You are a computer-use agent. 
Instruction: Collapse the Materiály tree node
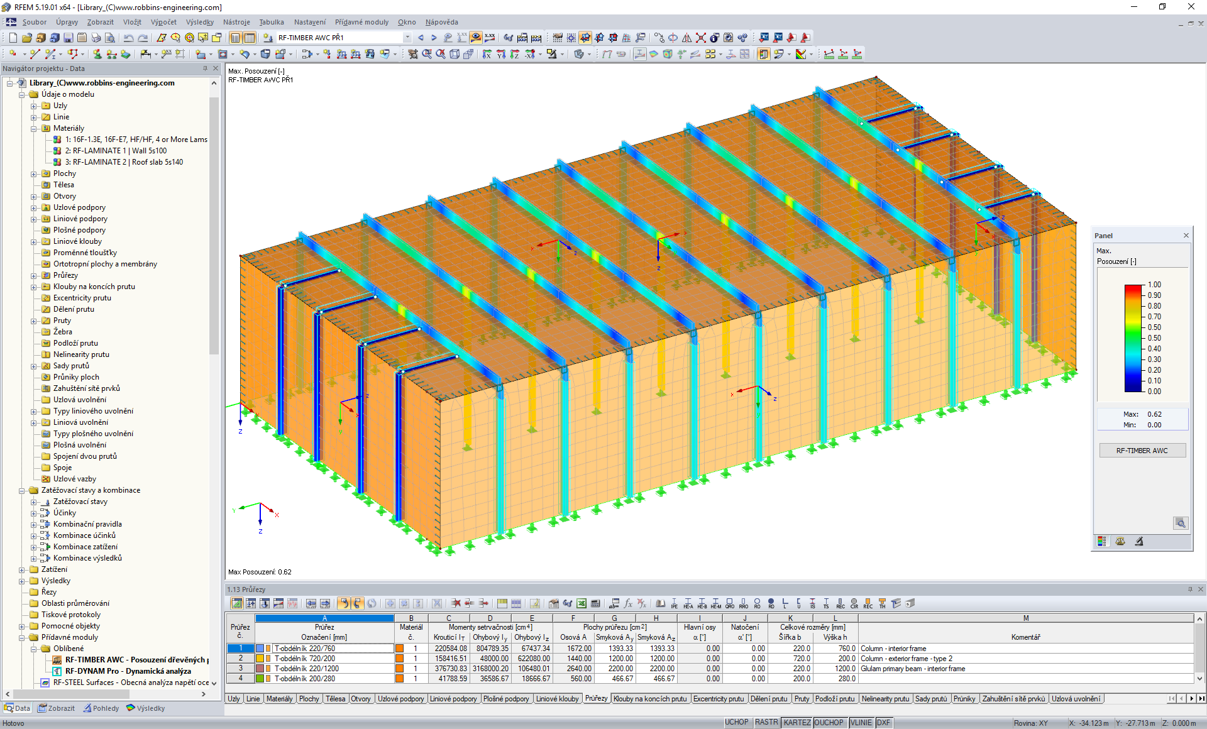pos(34,128)
